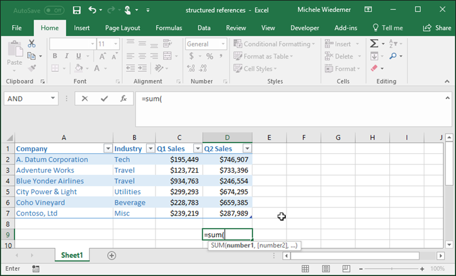Screen dimensions: 456x276
Task: Click the AutoSum sigma icon
Action: point(374,43)
